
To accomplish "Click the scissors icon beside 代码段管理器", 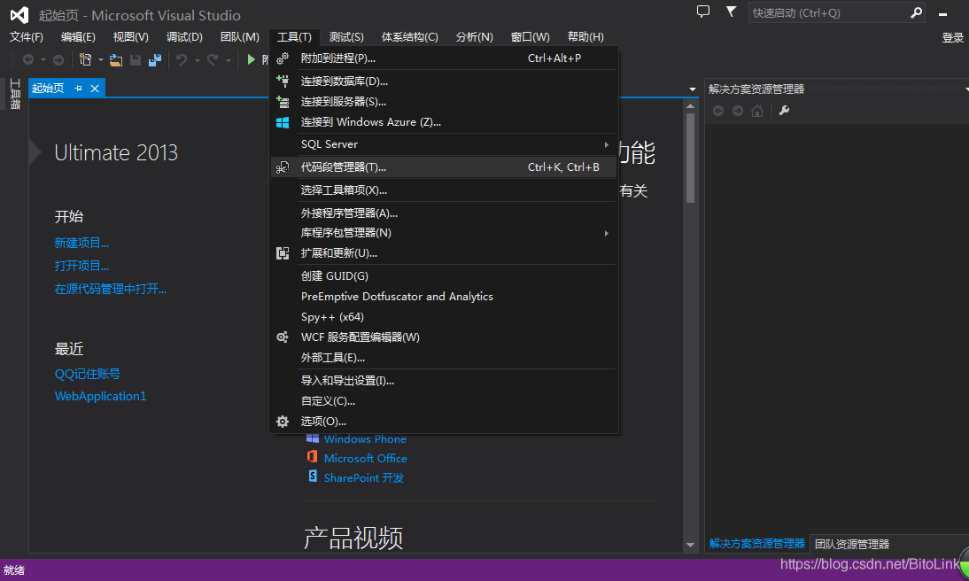I will (283, 167).
